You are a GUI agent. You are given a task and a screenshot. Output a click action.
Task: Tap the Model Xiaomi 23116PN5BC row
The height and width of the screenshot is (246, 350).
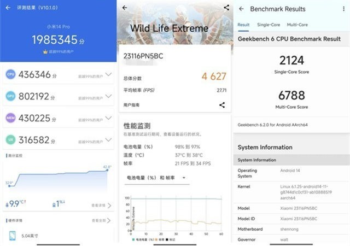pyautogui.click(x=291, y=208)
